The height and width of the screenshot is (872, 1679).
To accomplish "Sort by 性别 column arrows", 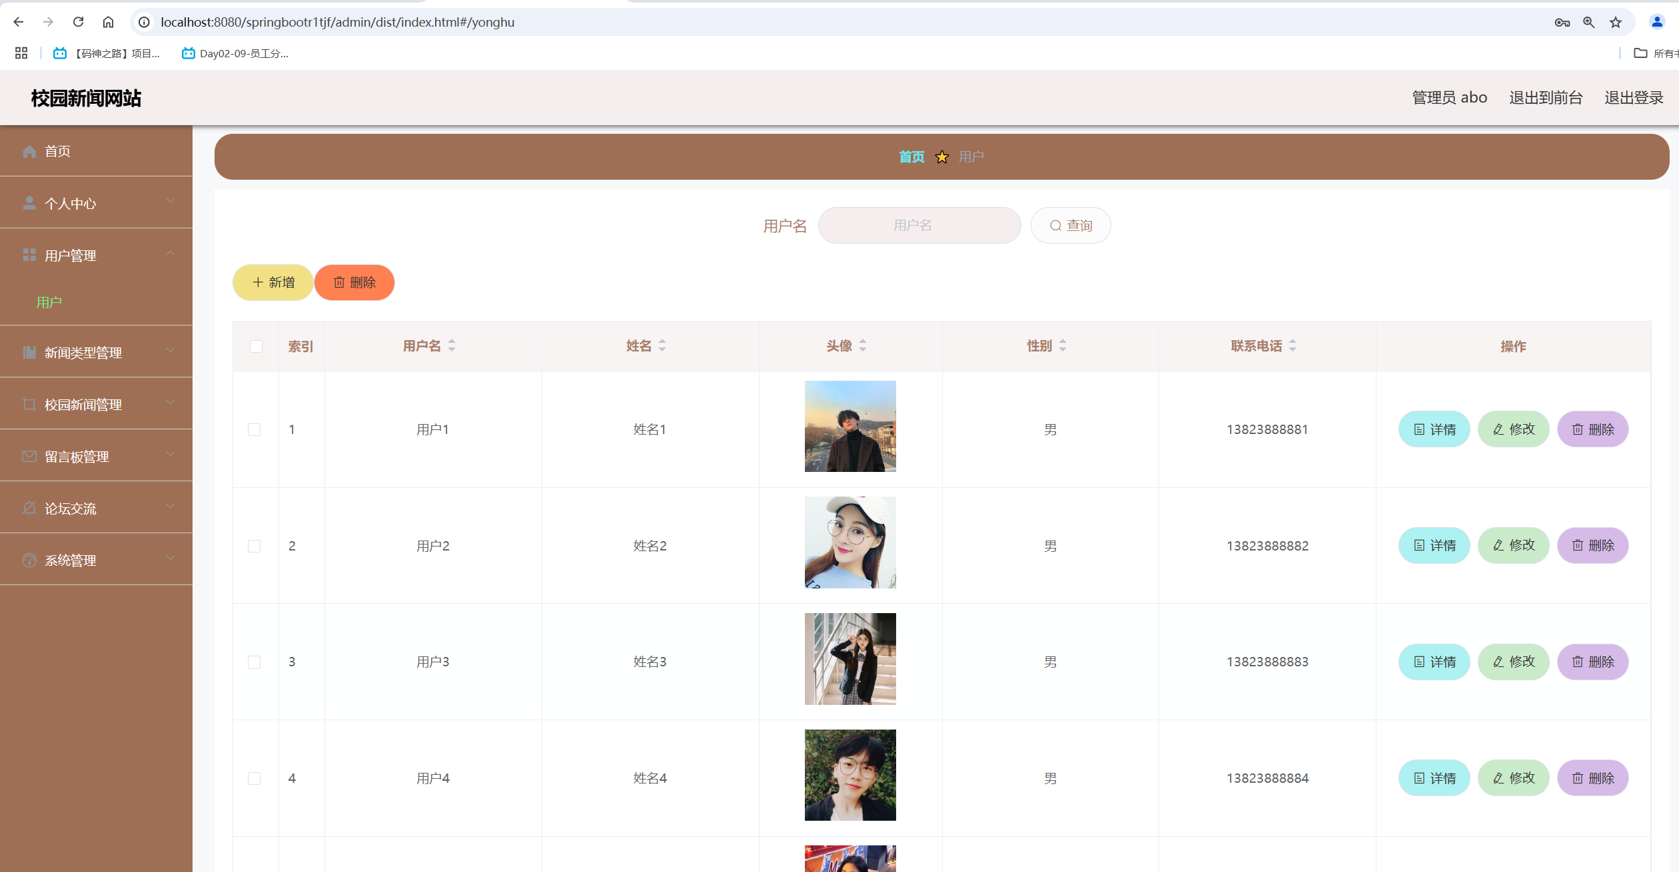I will point(1063,345).
